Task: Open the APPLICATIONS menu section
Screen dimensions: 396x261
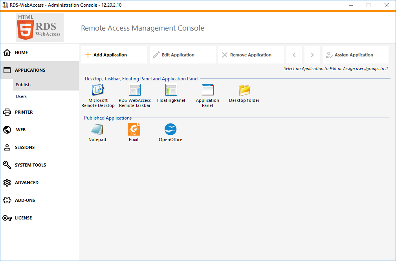Action: coord(30,70)
